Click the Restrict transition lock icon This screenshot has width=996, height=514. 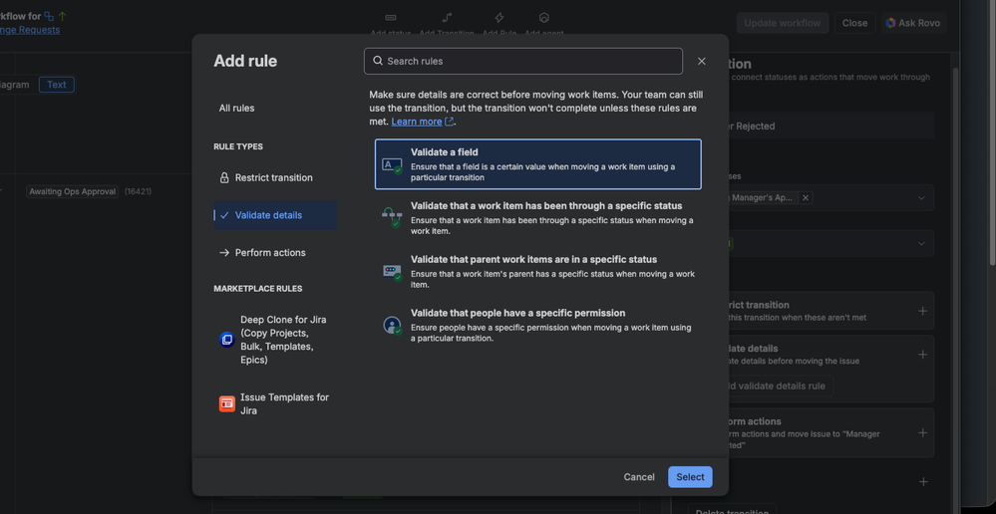(x=224, y=177)
